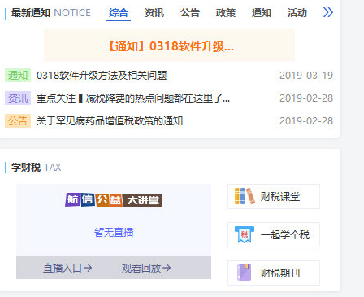The width and height of the screenshot is (364, 297).
Task: Click date of the 减税降费 article row
Action: 306,98
